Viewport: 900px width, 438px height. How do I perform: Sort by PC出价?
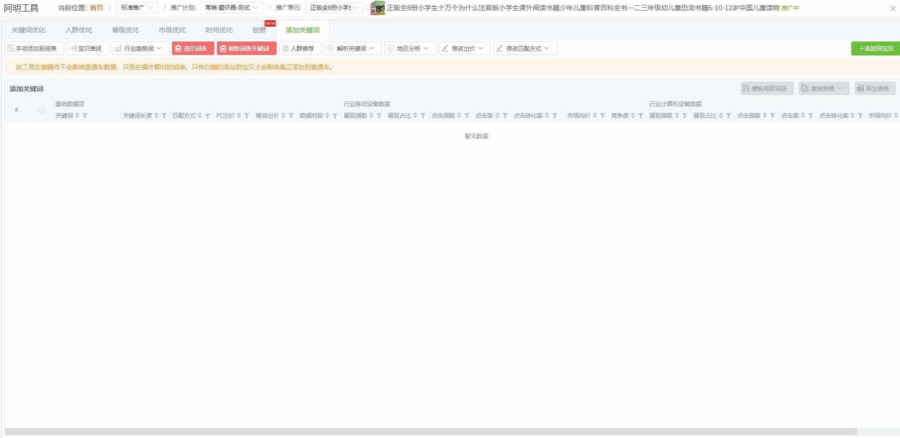coord(239,116)
